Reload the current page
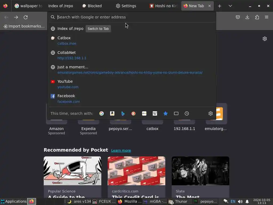Image resolution: width=273 pixels, height=205 pixels. tap(26, 17)
